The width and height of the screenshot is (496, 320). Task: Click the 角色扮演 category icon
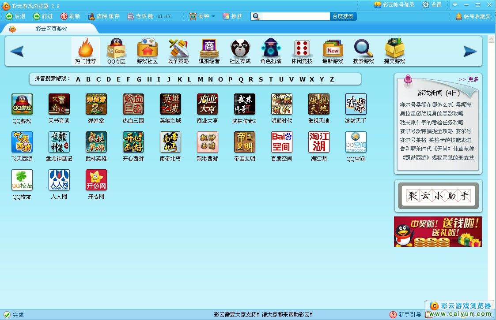point(271,48)
